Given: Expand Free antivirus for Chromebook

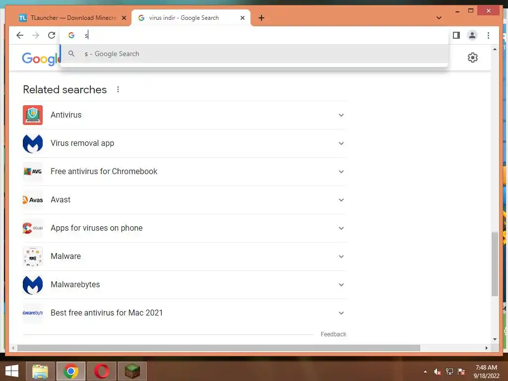Looking at the screenshot, I should tap(341, 171).
